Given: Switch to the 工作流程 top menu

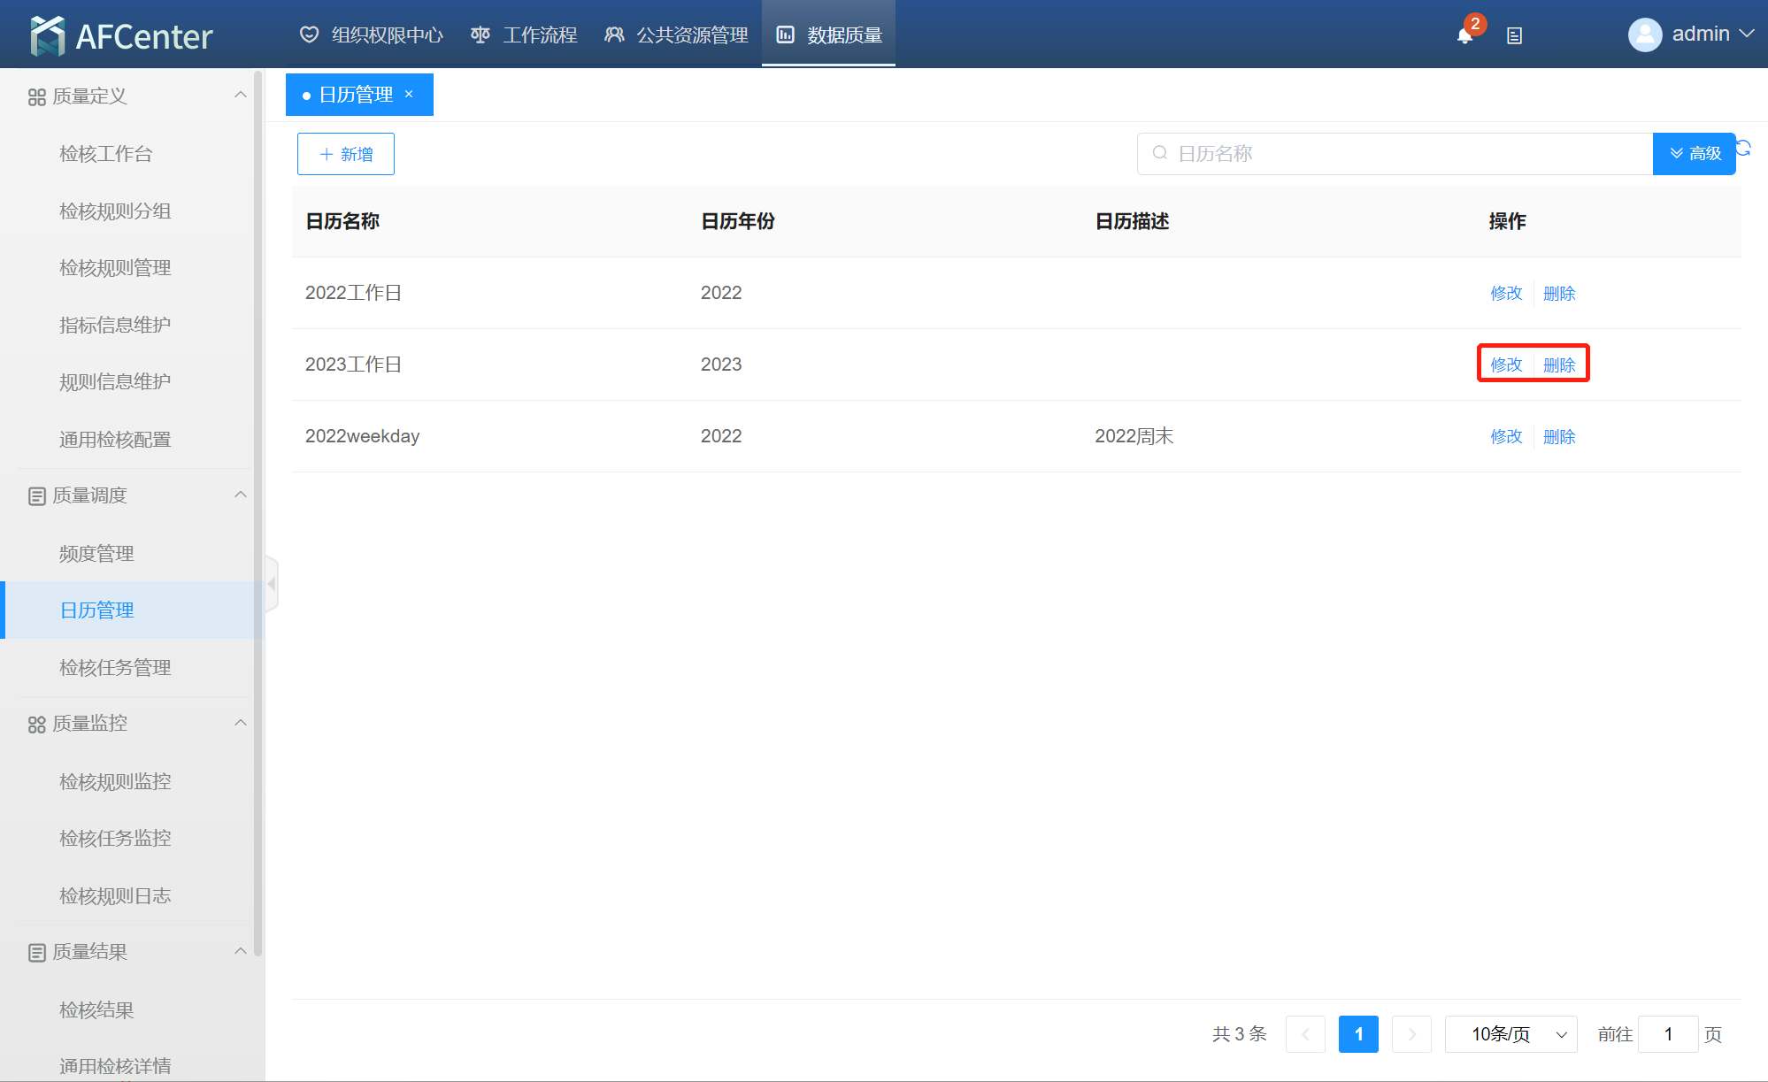Looking at the screenshot, I should pos(524,35).
